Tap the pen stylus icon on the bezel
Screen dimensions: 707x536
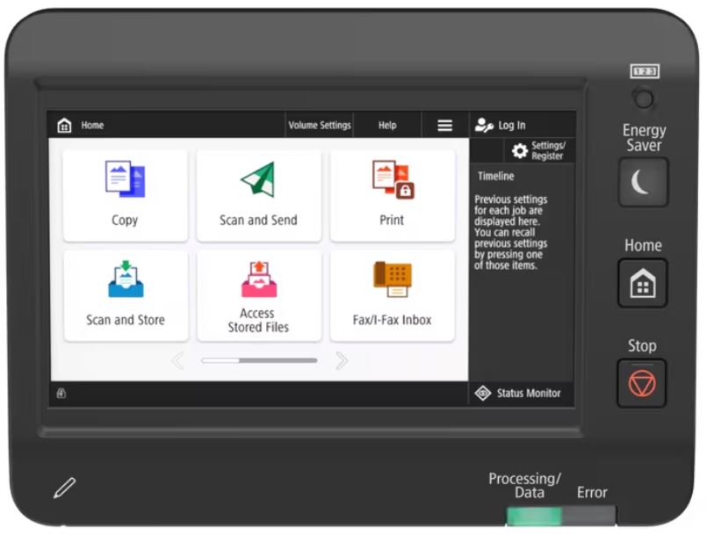(65, 487)
